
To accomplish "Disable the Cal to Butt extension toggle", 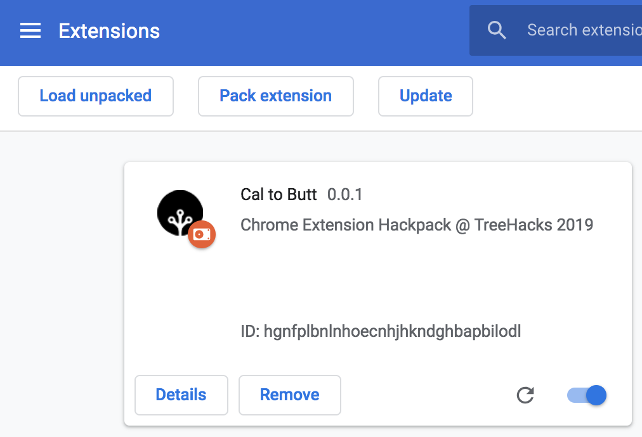I will tap(587, 395).
